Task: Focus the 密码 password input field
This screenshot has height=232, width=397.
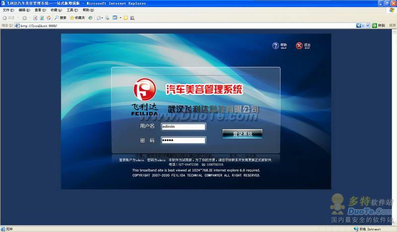Action: click(183, 140)
